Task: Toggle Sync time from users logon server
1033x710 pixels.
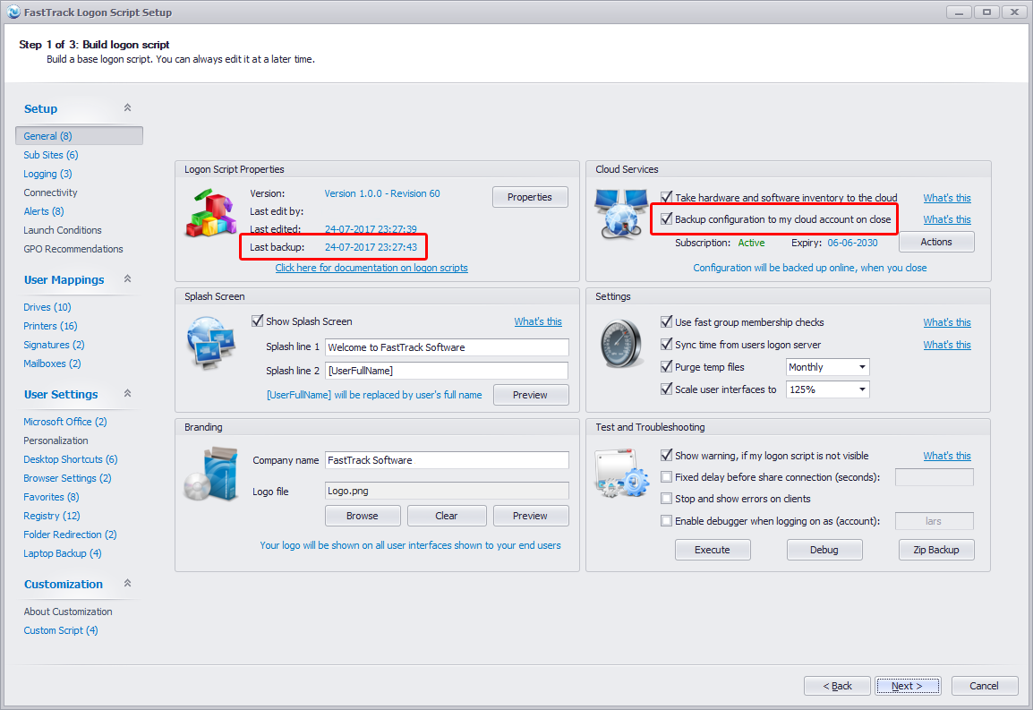Action: coord(666,344)
